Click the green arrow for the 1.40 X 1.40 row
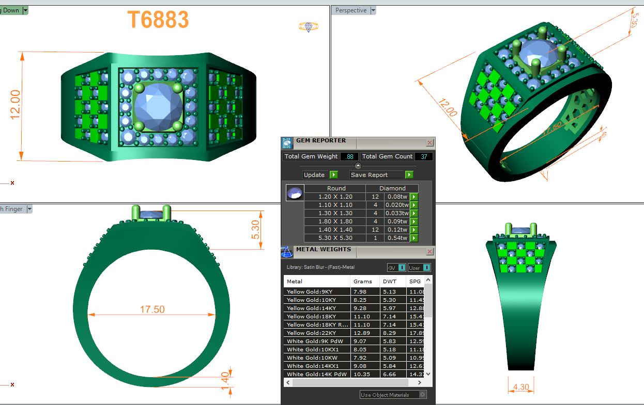 [x=414, y=230]
